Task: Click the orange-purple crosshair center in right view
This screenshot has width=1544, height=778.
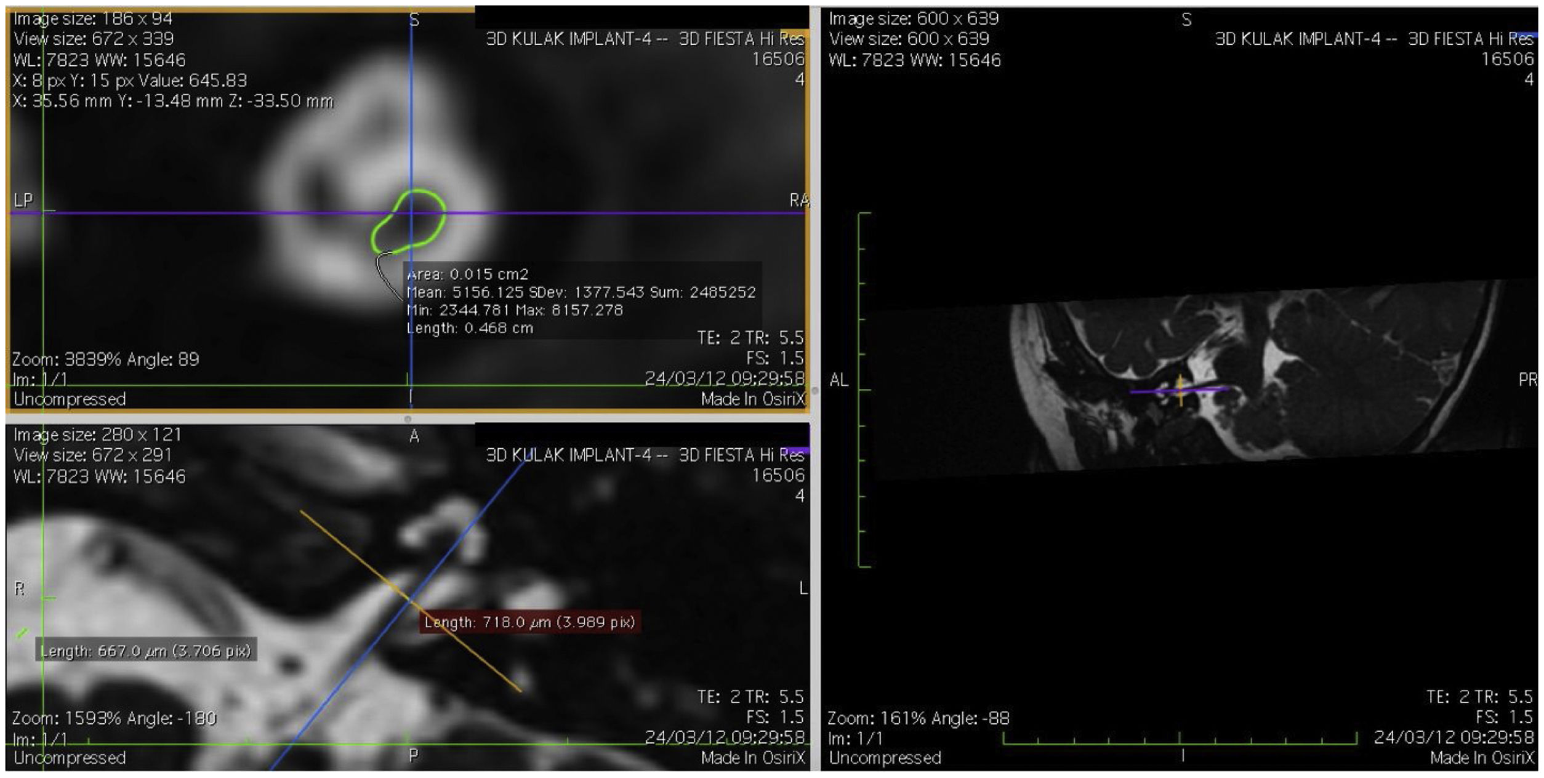Action: 1180,390
